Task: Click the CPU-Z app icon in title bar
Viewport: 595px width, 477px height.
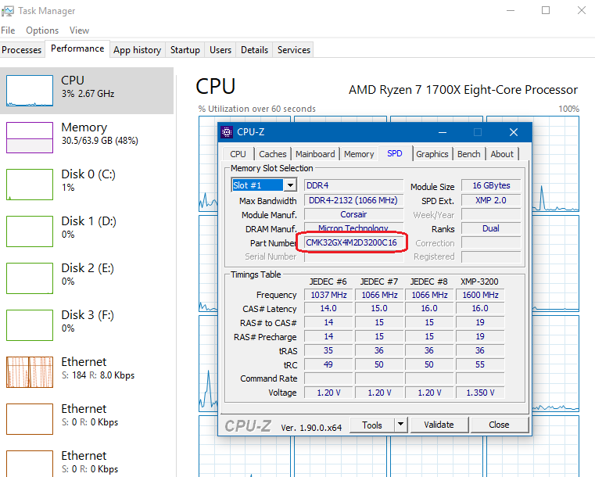Action: [x=227, y=132]
